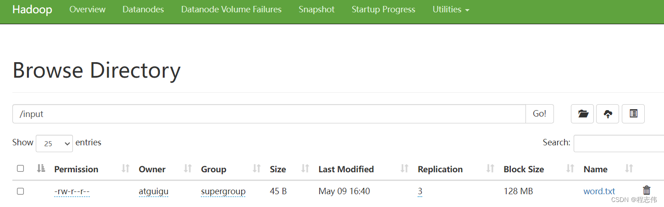This screenshot has height=207, width=664.
Task: Focus the /input directory path field
Action: coord(269,114)
